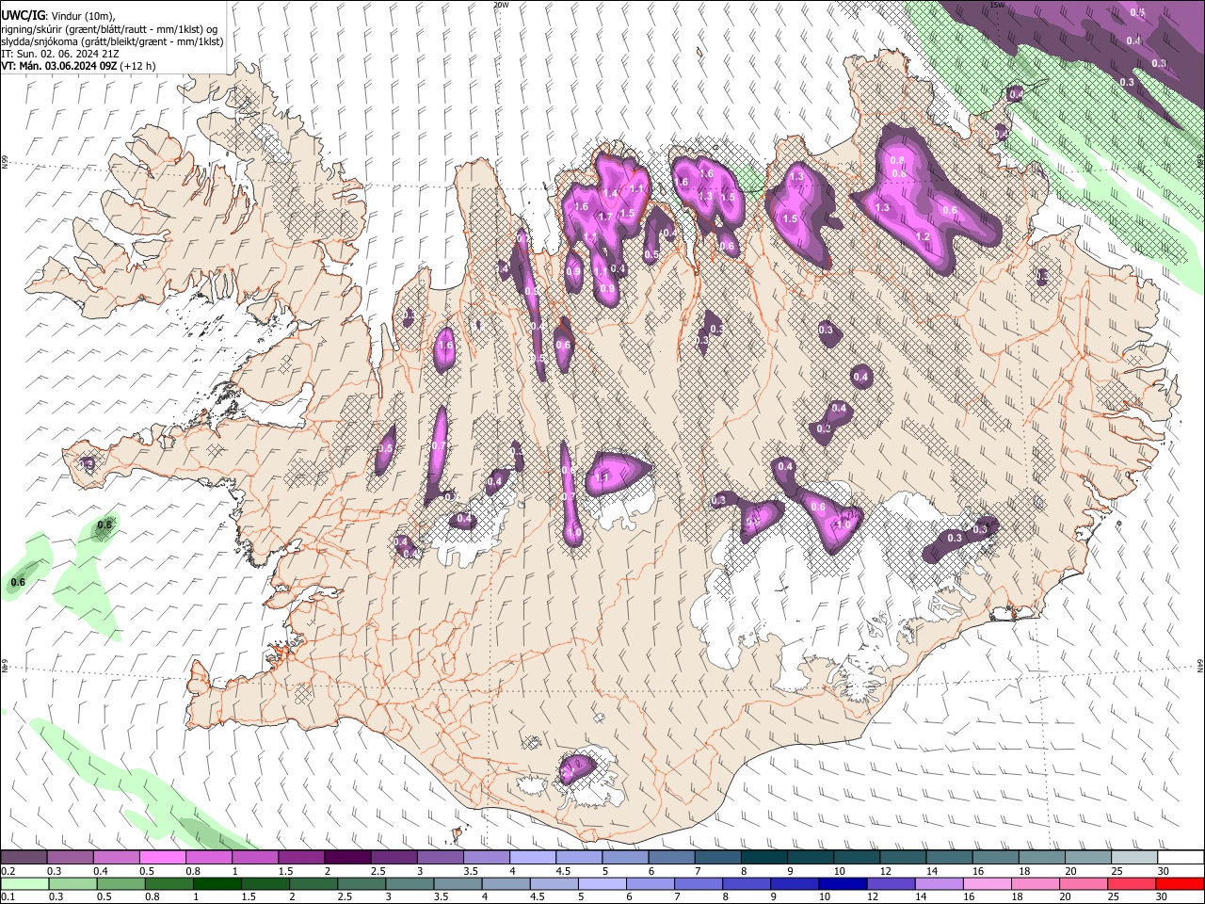Click the '1.4' value in the northern snow area
Viewport: 1205px width, 904px height.
610,193
